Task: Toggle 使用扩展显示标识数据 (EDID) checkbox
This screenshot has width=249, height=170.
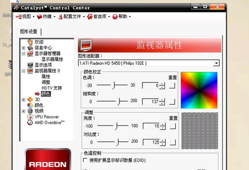Action: 85,160
